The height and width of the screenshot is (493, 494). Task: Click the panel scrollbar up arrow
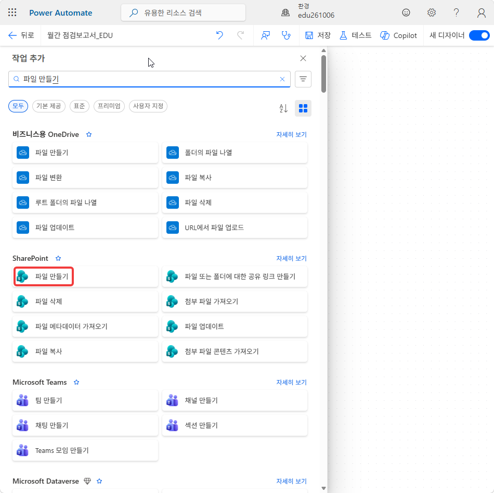tap(323, 50)
